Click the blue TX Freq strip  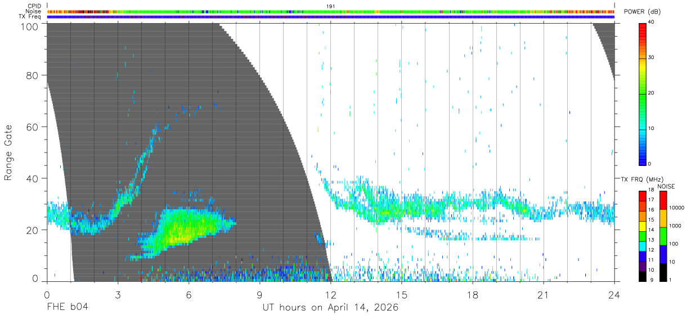(x=330, y=17)
